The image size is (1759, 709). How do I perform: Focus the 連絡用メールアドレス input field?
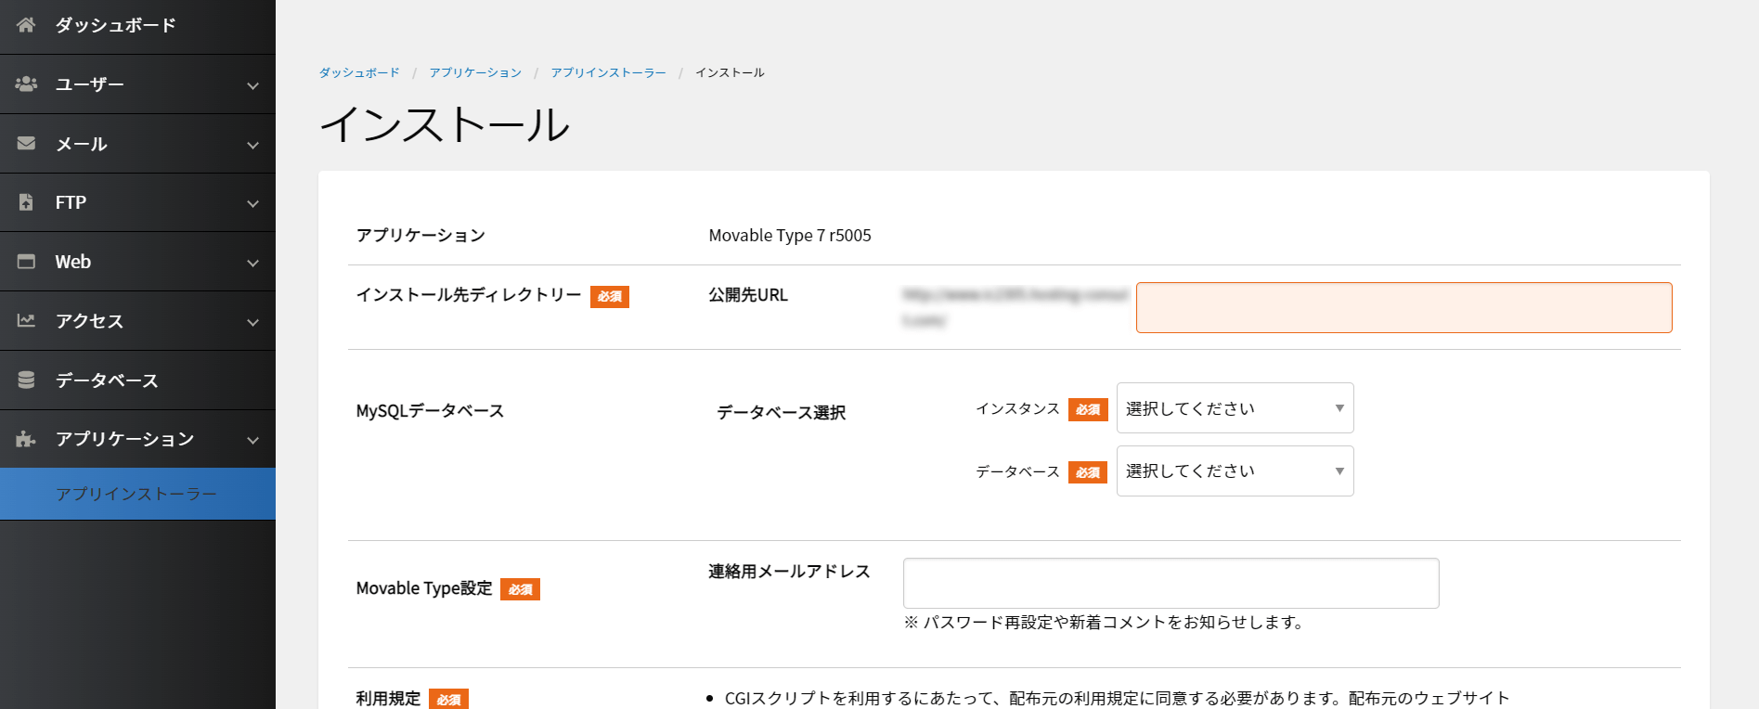coord(1171,583)
